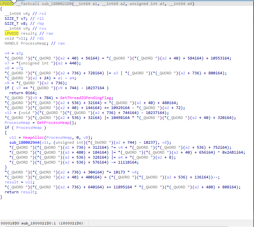Image resolution: width=254 pixels, height=227 pixels.
Task: Select the '// rcx' register comment
Action: coord(39,28)
